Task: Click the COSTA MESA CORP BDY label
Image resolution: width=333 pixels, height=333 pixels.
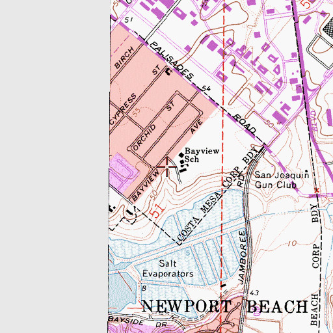Action: pyautogui.click(x=218, y=193)
